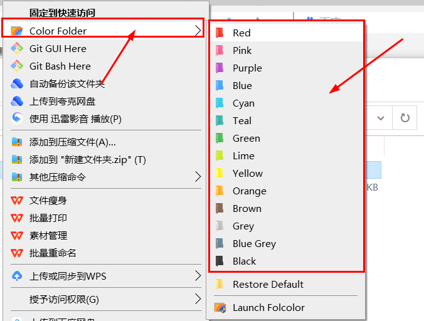Click the WPS icon beside 文件瘦身
Screen dimensions: 424x321
coord(17,201)
